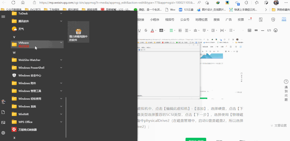290x141 pixels.
Task: Insert a horizontal divider line
Action: coord(262,30)
